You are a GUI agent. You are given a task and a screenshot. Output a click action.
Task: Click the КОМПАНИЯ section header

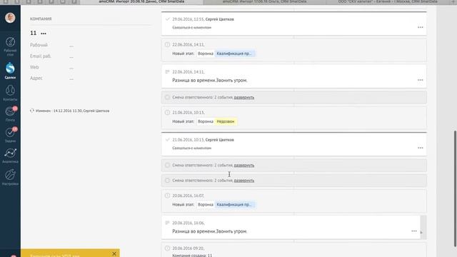[41, 19]
